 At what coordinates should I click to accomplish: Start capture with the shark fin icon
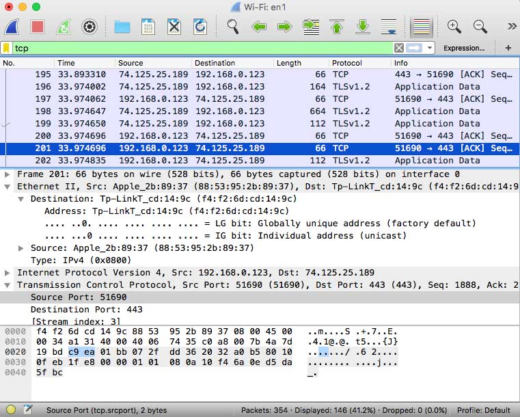click(15, 27)
